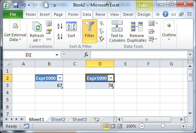Click the What-If Analysis icon
The height and width of the screenshot is (133, 196).
point(151,39)
